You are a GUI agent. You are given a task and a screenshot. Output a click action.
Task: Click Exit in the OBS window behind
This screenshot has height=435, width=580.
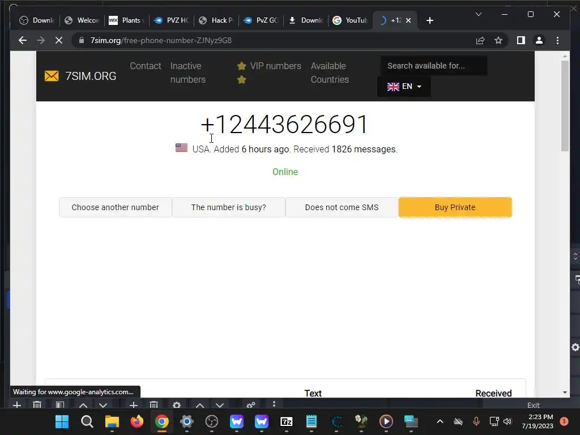[x=534, y=405]
